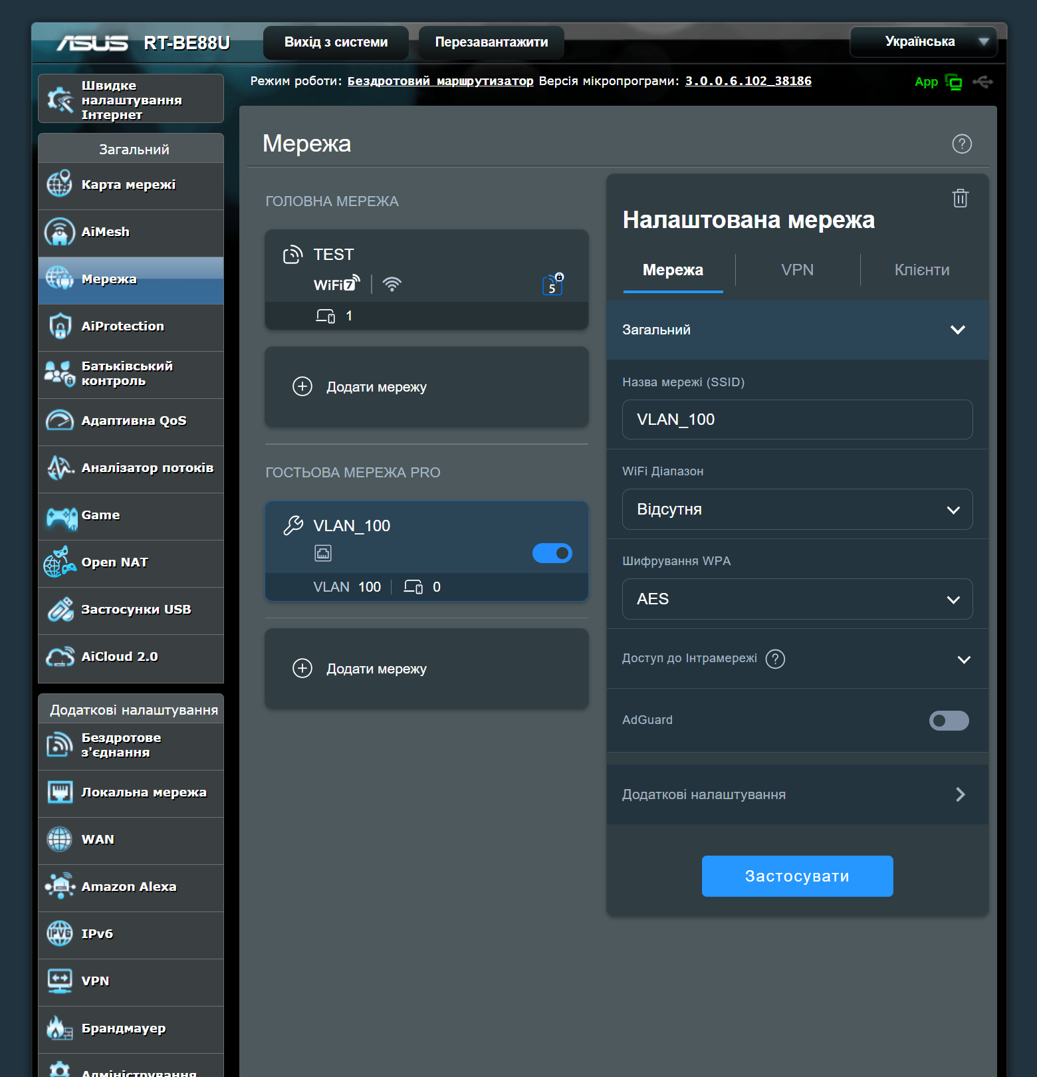This screenshot has width=1037, height=1077.
Task: Click the Amazon Alexa icon
Action: tap(60, 886)
